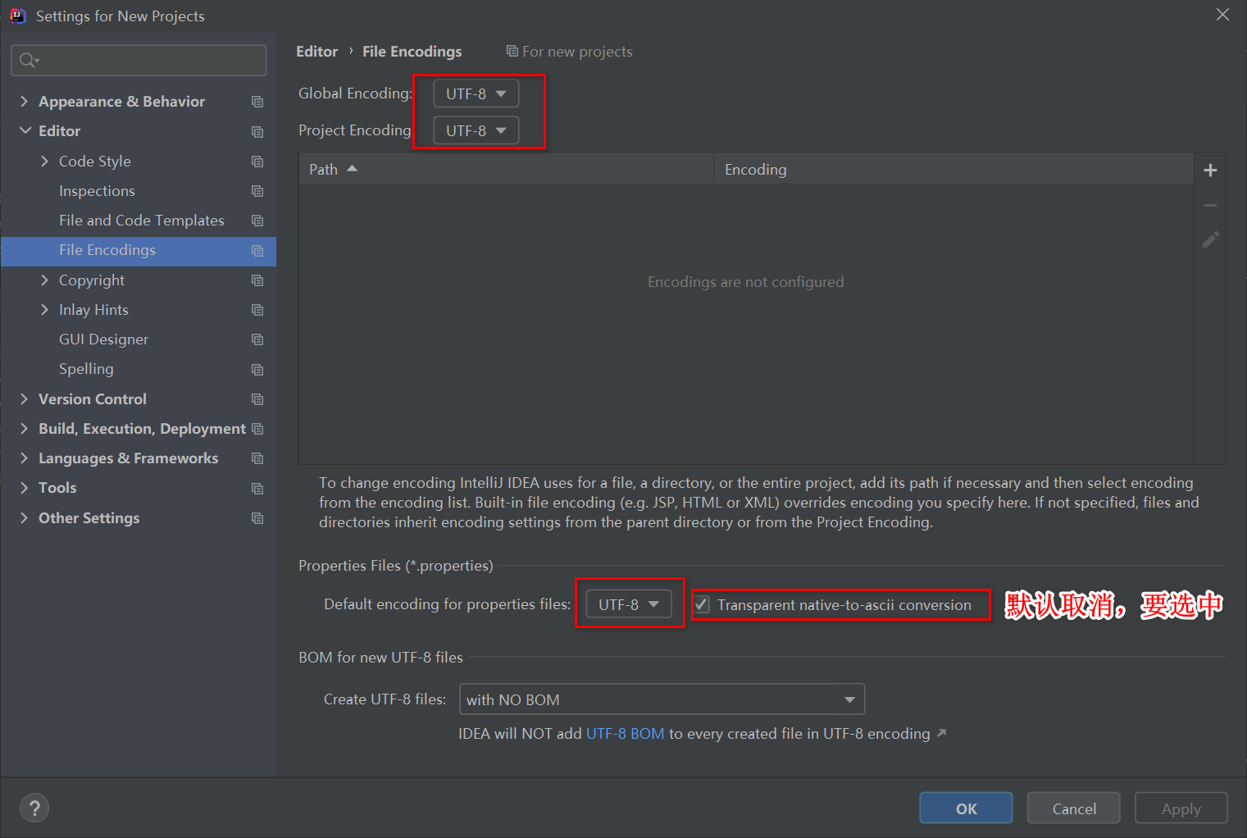The height and width of the screenshot is (838, 1247).
Task: Uncheck Transparent native-to-ascii conversion
Action: (x=702, y=604)
